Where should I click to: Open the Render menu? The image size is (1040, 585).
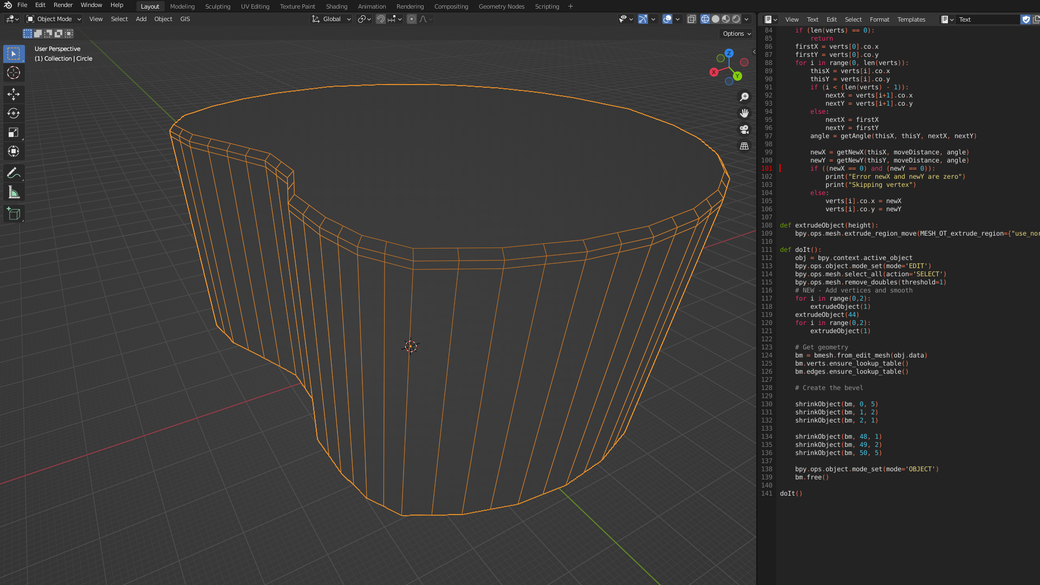[x=63, y=5]
